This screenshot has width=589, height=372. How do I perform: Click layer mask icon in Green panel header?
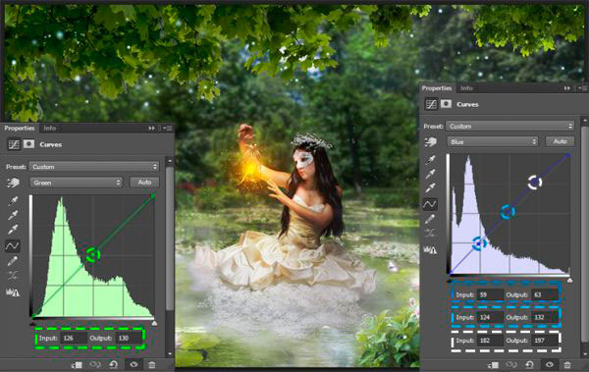pyautogui.click(x=28, y=144)
